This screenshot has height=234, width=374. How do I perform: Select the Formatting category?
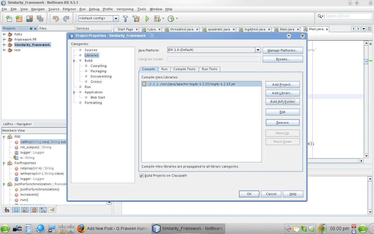(93, 103)
